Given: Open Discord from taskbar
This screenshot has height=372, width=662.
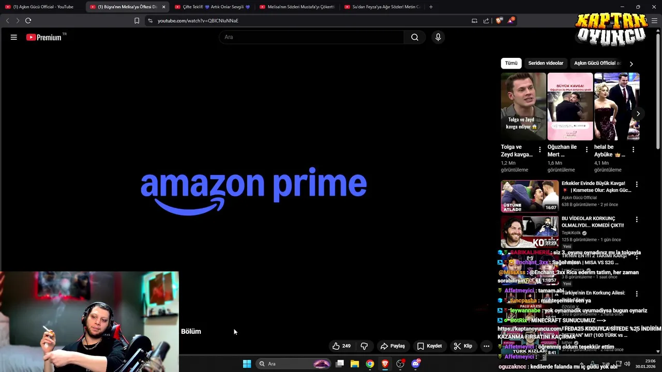Looking at the screenshot, I should [415, 364].
